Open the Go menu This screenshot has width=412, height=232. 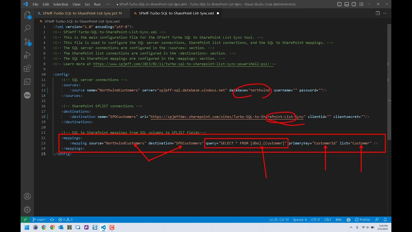point(87,4)
